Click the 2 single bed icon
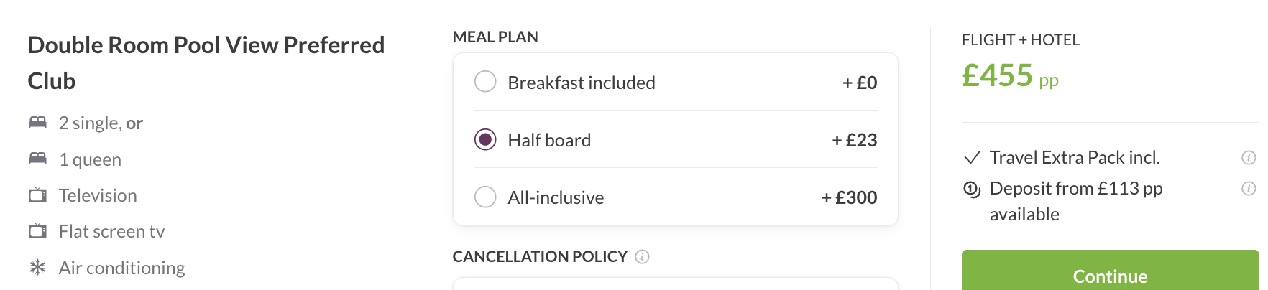This screenshot has width=1268, height=290. (37, 122)
